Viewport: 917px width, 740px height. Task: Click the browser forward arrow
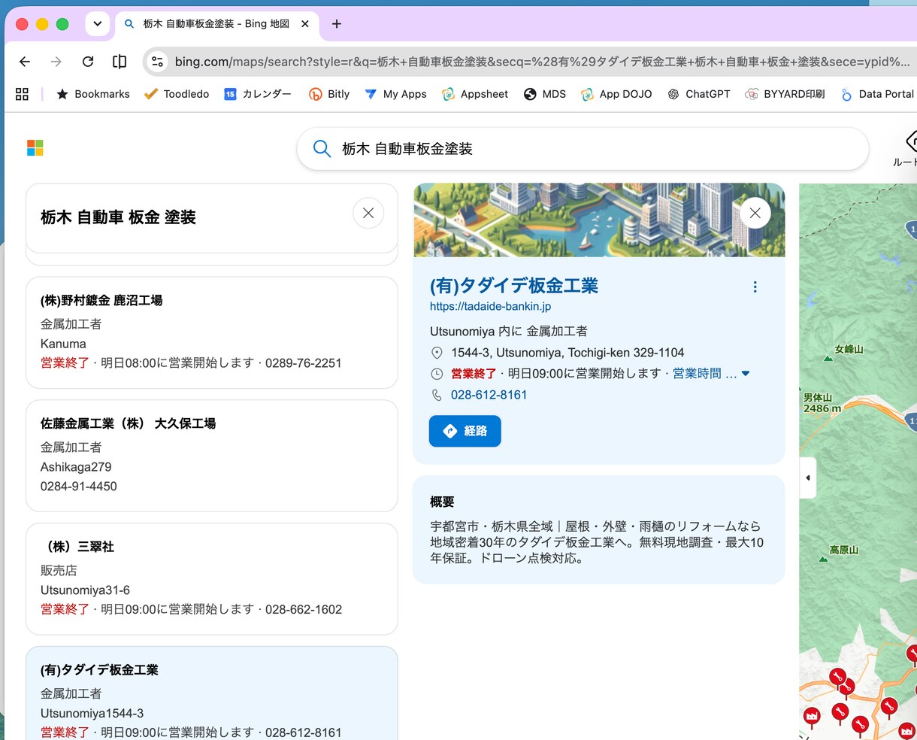click(56, 62)
